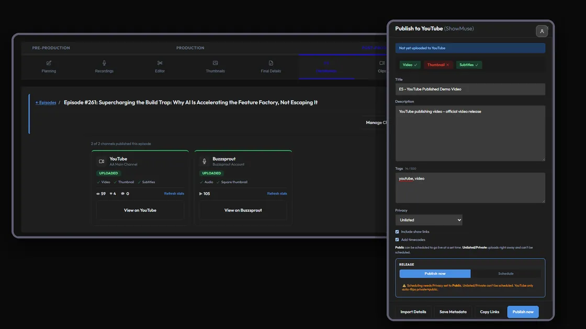Refresh stats on the Buzzsprout card
The height and width of the screenshot is (329, 586).
[277, 194]
